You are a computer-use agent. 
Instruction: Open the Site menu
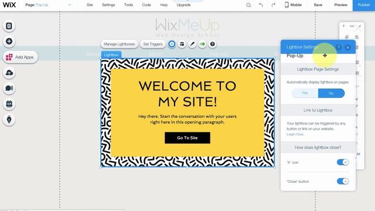click(x=90, y=5)
